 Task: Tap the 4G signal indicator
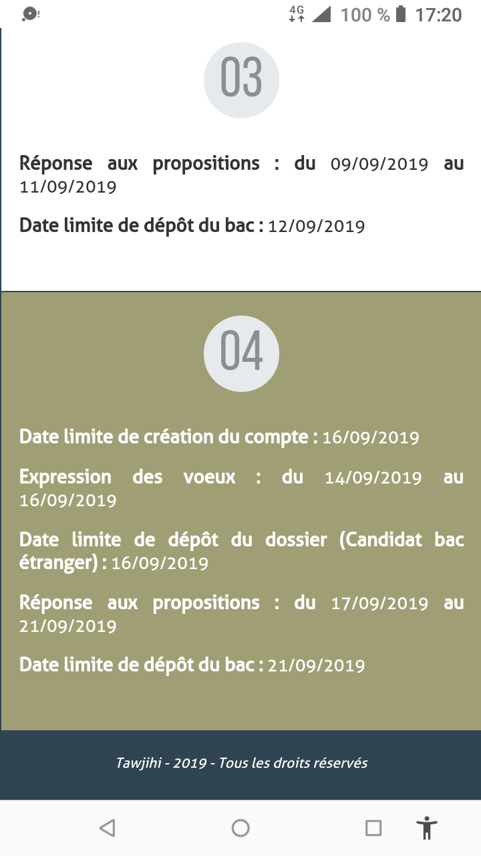point(297,14)
